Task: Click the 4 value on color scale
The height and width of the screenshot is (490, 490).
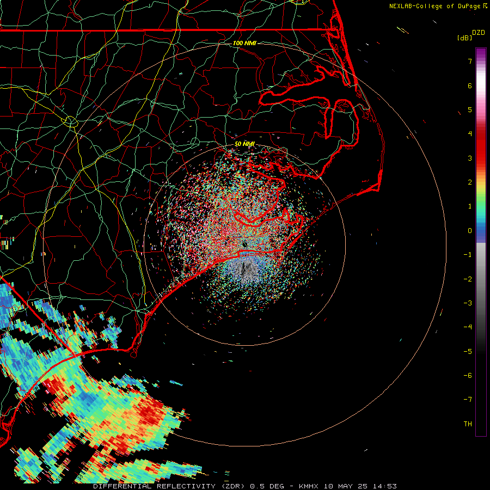Action: (470, 134)
